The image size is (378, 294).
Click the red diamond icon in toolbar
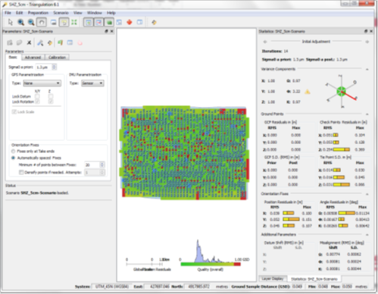130,22
